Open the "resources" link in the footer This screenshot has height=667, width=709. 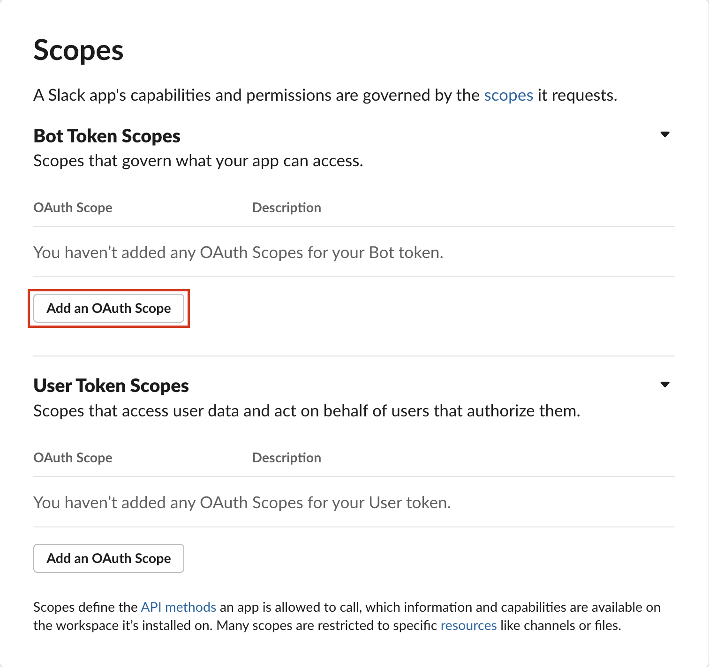468,626
